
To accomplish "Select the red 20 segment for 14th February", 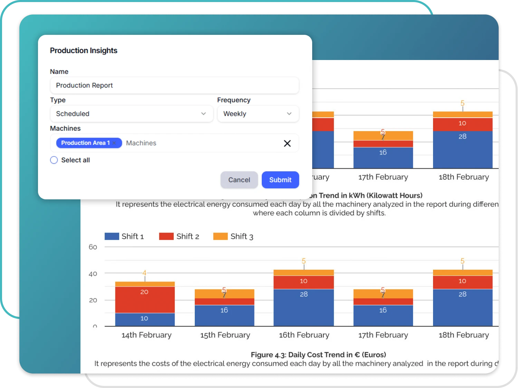I will pos(145,300).
